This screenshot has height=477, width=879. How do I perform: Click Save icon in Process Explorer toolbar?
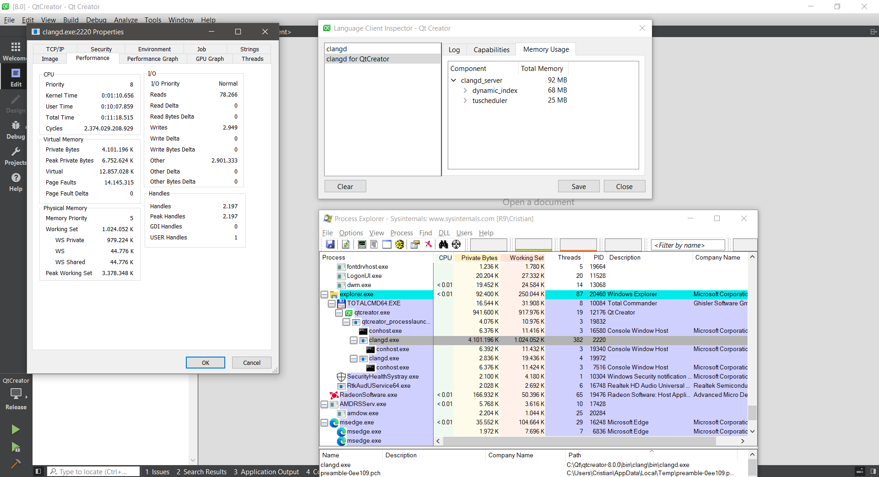point(330,244)
